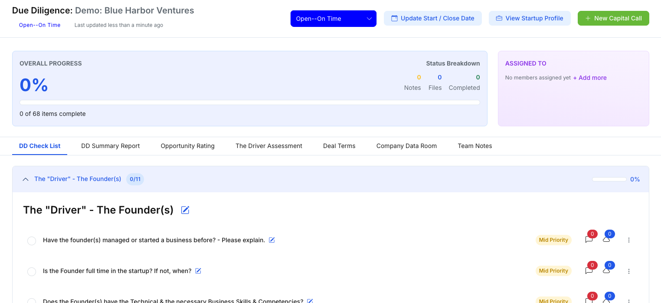
Task: Open the Company Data Room tab
Action: (406, 146)
